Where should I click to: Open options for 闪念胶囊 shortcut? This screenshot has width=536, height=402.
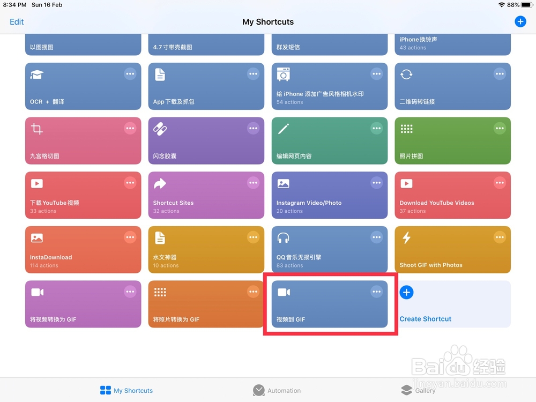tap(254, 128)
